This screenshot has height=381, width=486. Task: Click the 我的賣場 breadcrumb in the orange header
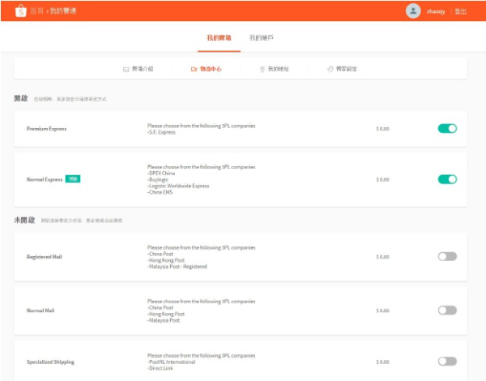[62, 11]
